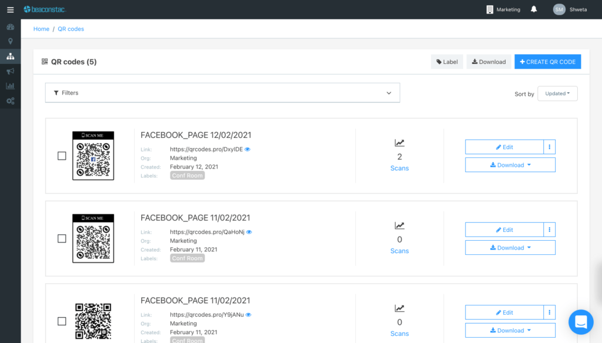602x343 pixels.
Task: Open the Sort by Updated dropdown
Action: point(557,93)
